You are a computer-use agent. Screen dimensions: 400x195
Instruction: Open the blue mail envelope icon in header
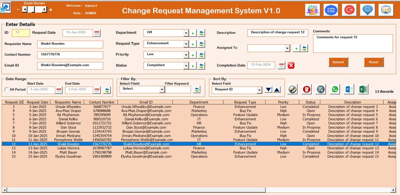(x=367, y=10)
